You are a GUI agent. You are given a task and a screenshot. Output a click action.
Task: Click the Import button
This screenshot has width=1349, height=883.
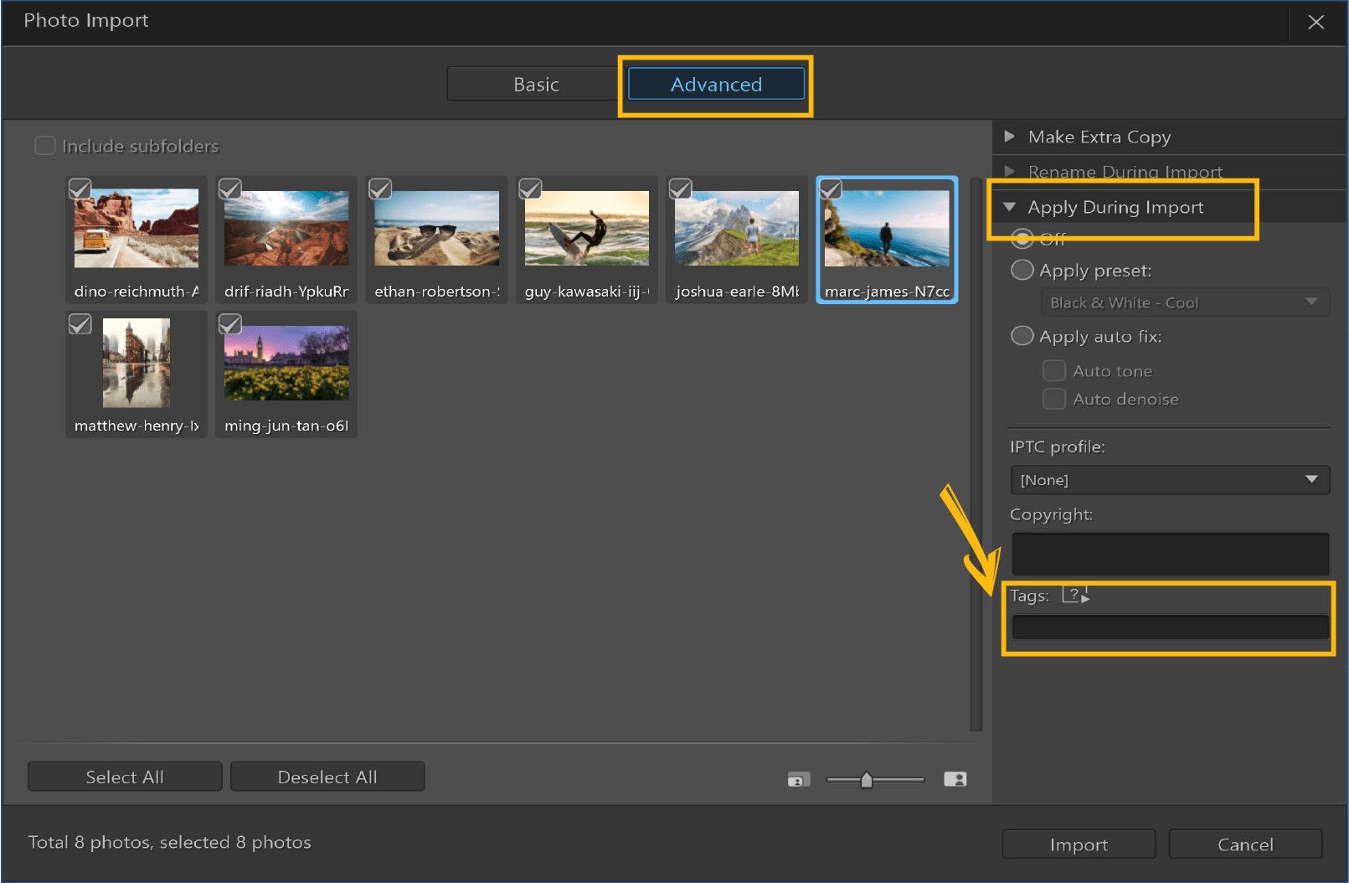pos(1078,844)
